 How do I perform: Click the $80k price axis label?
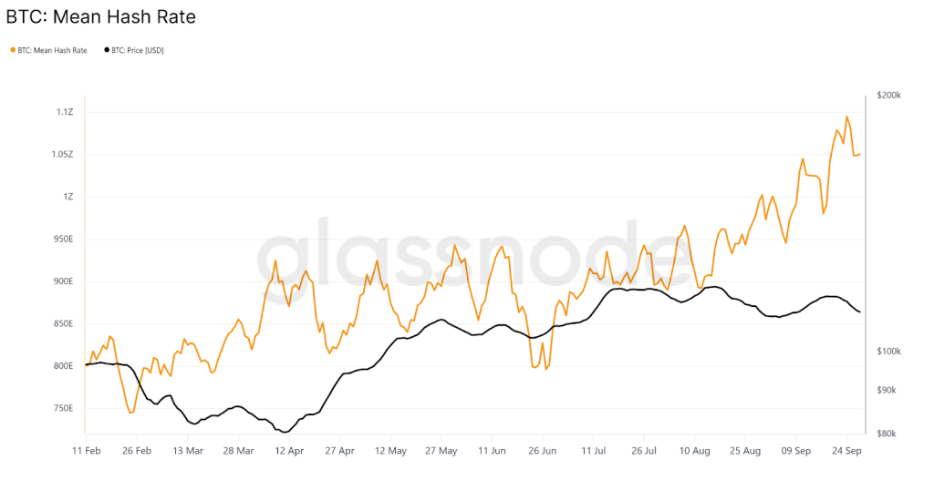pyautogui.click(x=887, y=434)
